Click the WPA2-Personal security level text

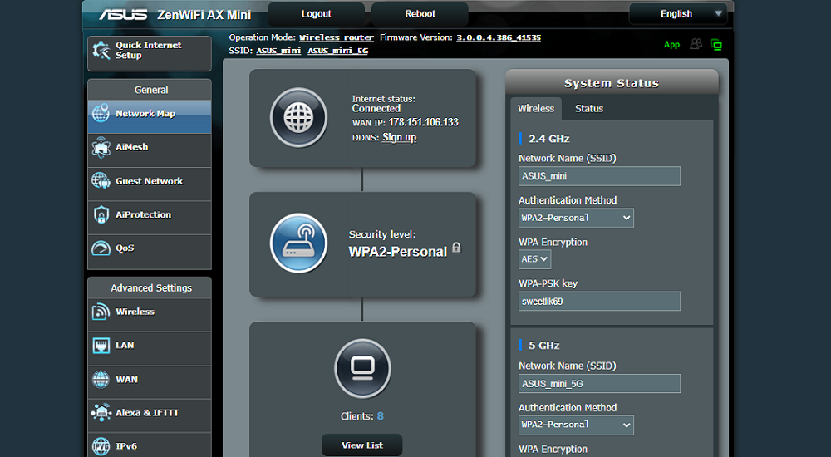point(397,252)
